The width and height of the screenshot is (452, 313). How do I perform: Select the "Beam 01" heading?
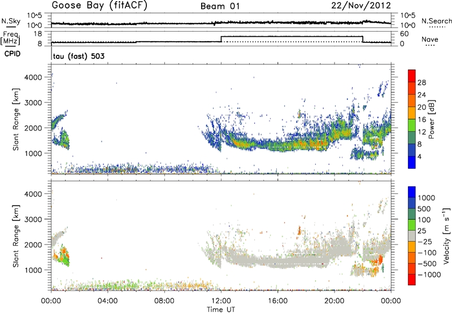click(x=220, y=6)
